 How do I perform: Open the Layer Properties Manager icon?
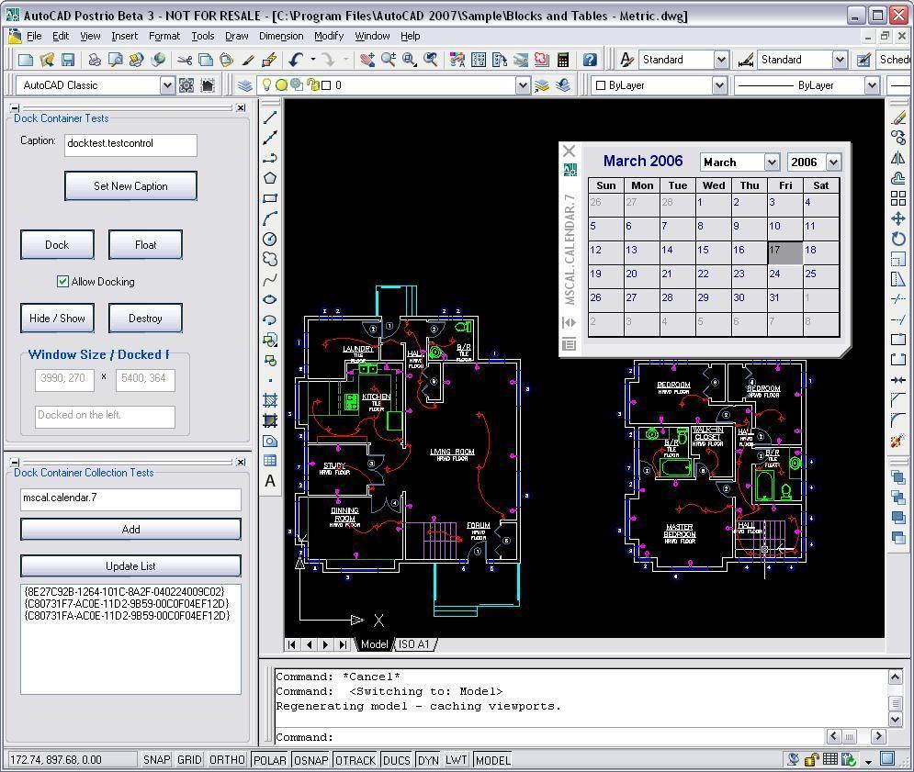[x=245, y=85]
